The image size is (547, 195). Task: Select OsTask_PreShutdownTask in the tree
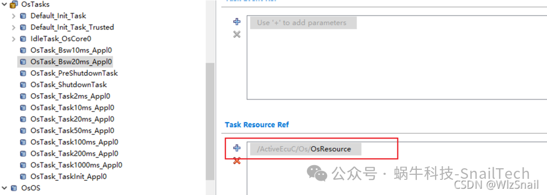point(74,73)
